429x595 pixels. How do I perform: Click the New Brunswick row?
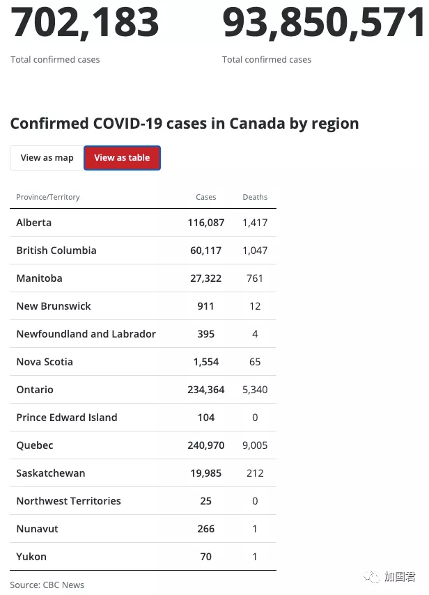143,306
